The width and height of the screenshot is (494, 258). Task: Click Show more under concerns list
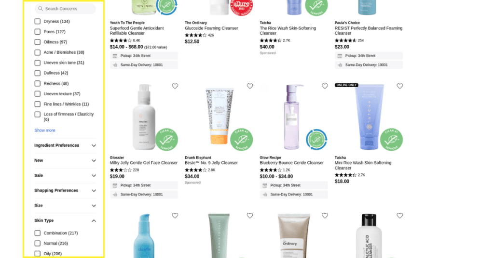45,130
